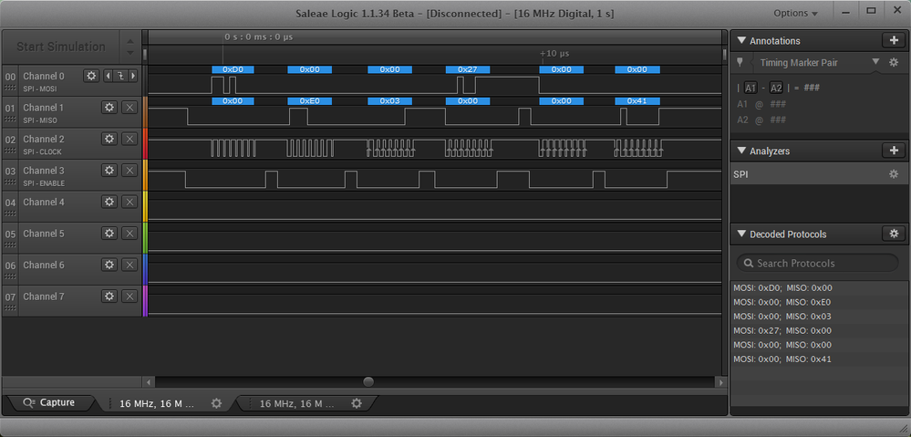
Task: Click the horizontal scrollbar thumb
Action: point(368,381)
